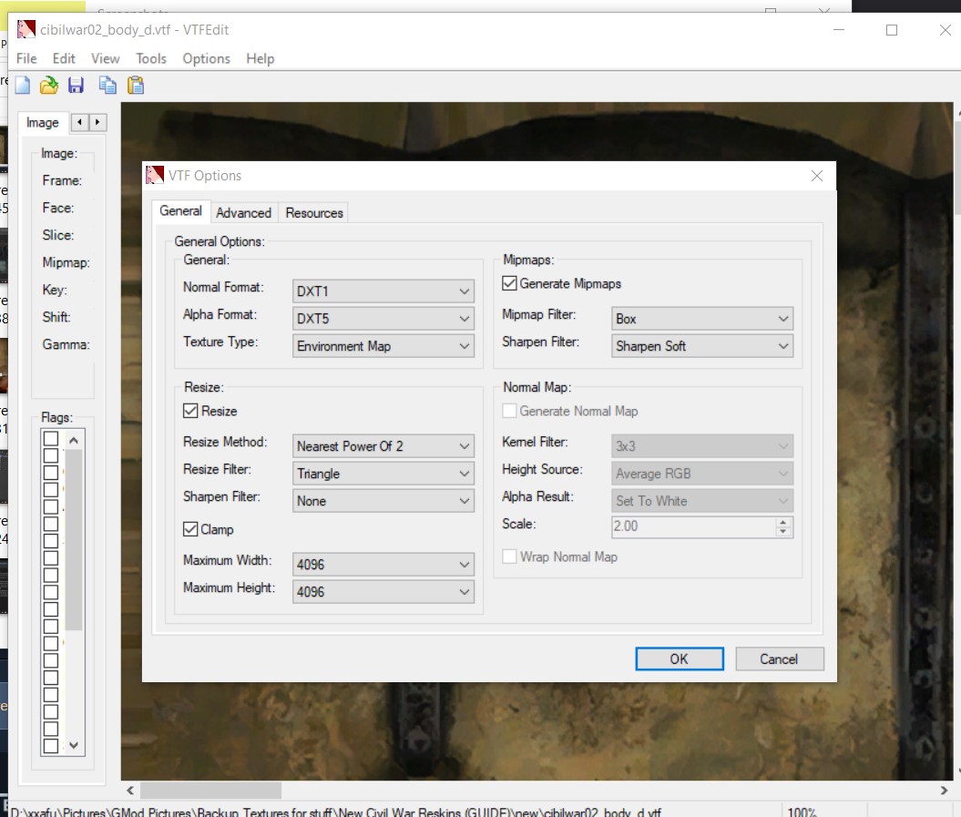Screen dimensions: 961x817
Task: Select the General tab
Action: 180,210
